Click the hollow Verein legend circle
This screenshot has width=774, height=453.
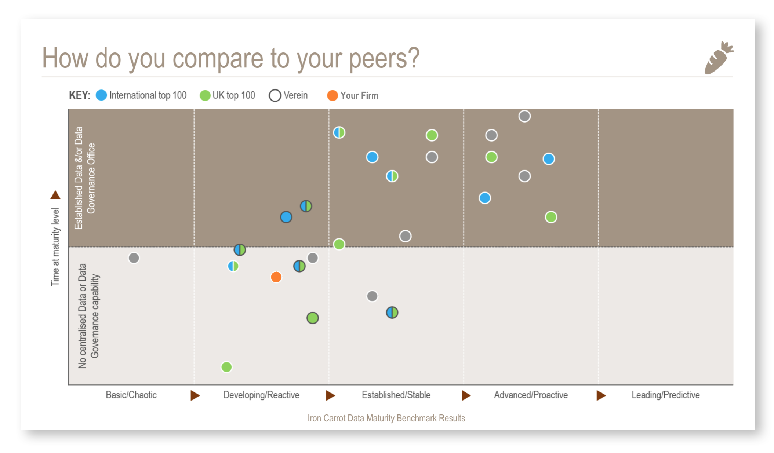click(x=275, y=96)
